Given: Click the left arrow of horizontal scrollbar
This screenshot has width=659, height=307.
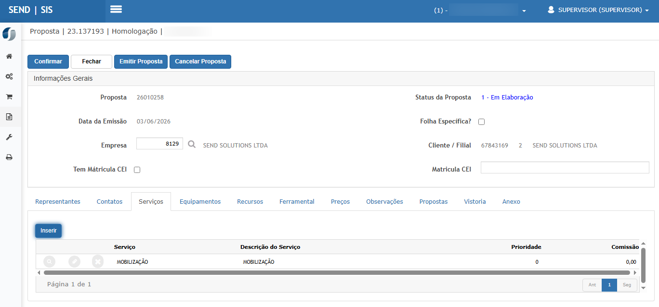Looking at the screenshot, I should point(40,272).
